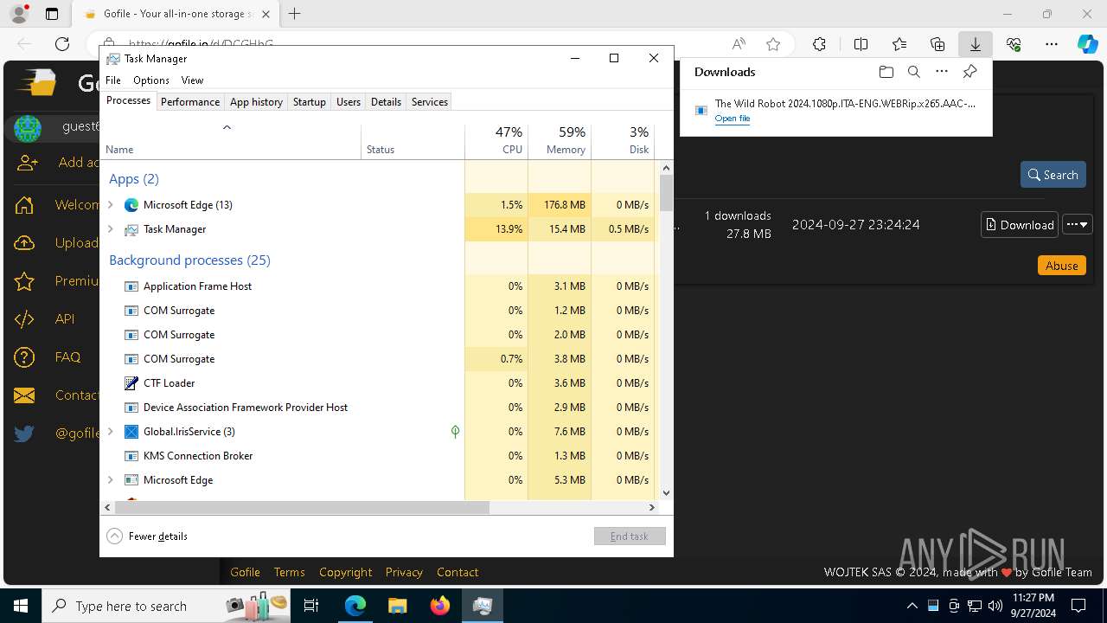
Task: Collapse to Fewer details view
Action: point(147,536)
